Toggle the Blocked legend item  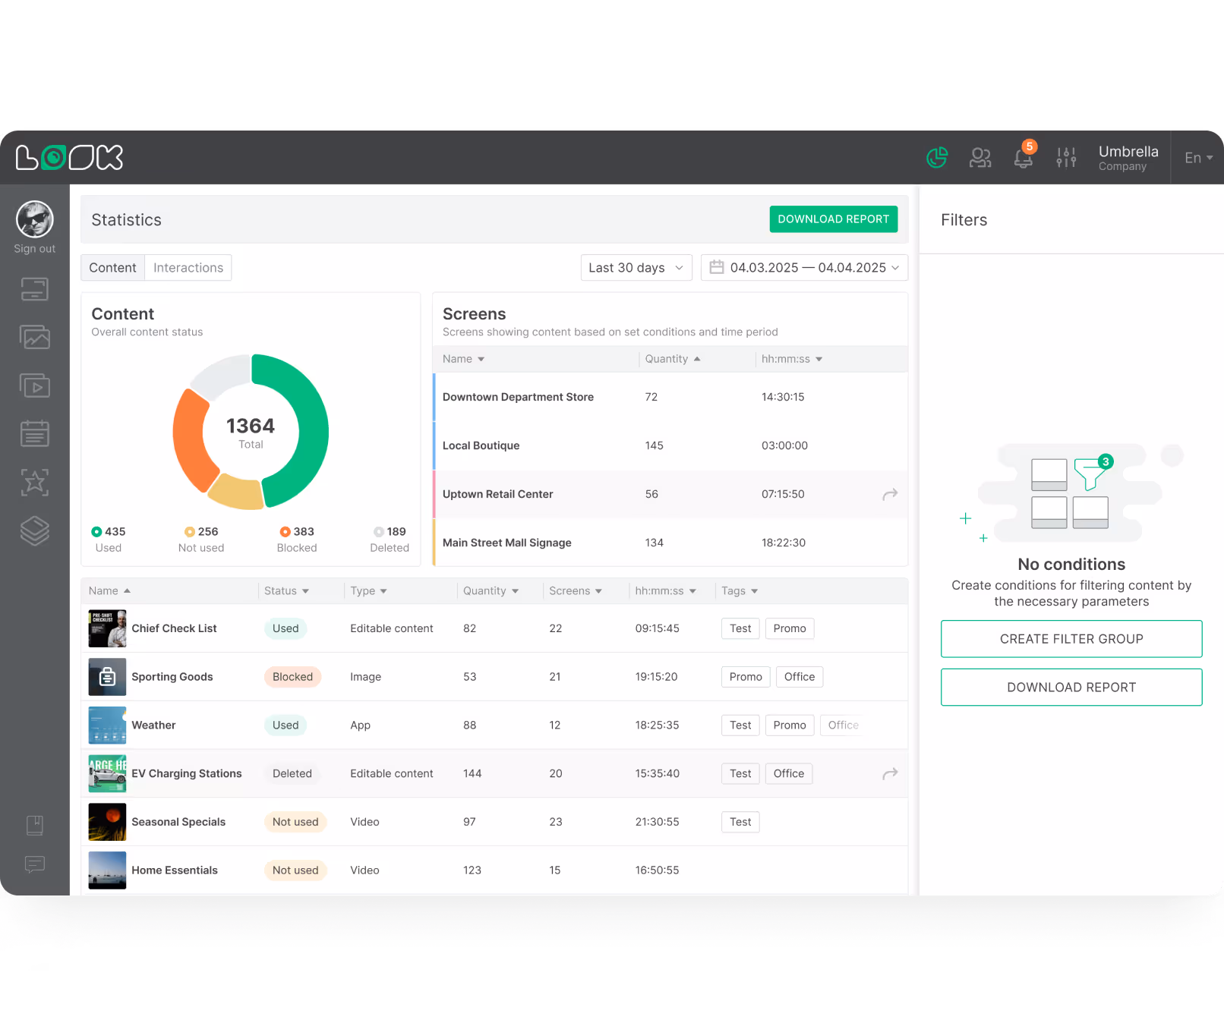click(x=296, y=539)
